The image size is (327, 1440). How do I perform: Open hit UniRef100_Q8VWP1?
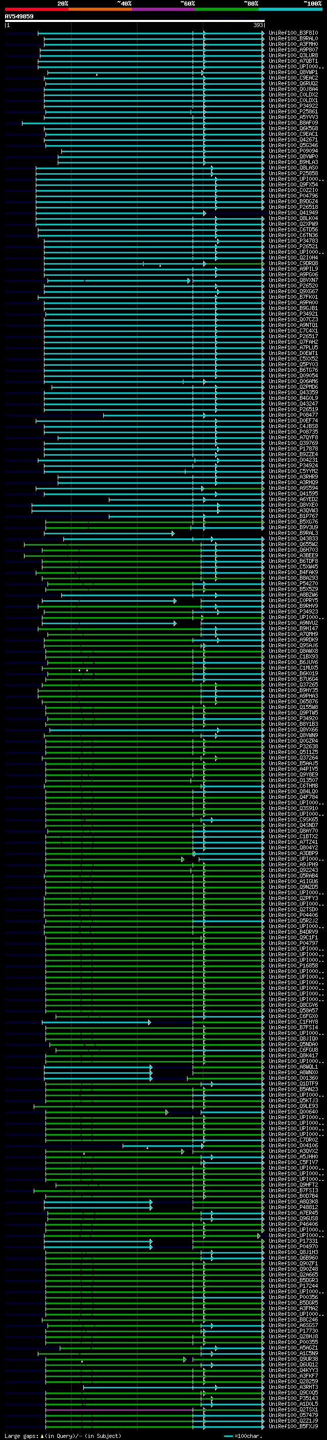click(293, 72)
